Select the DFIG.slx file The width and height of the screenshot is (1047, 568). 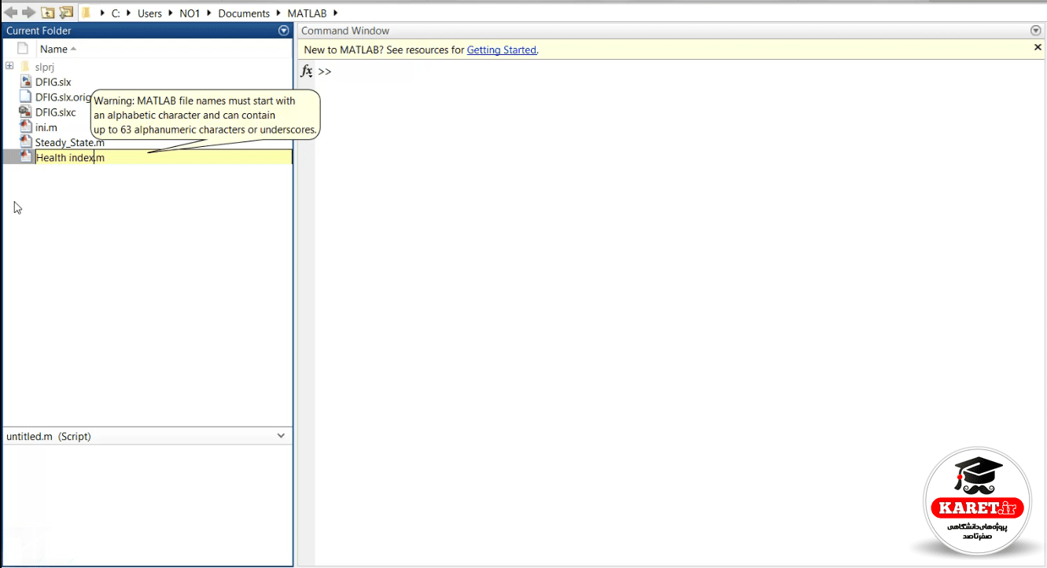coord(53,82)
